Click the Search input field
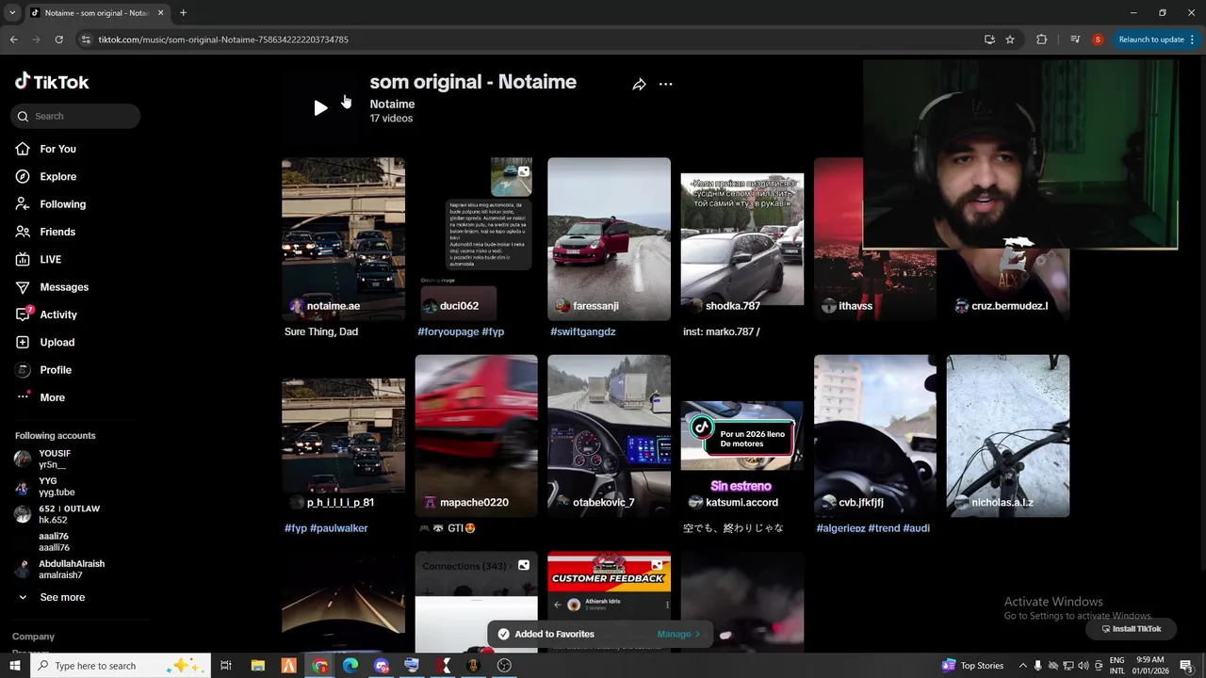The height and width of the screenshot is (678, 1206). pos(75,116)
